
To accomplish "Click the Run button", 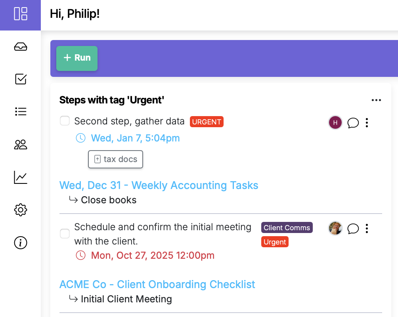I will click(x=77, y=58).
